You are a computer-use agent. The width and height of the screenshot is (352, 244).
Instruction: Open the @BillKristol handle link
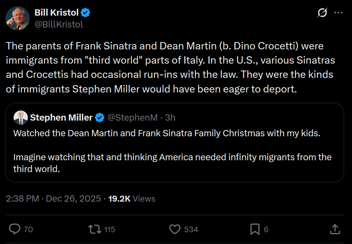coord(58,24)
